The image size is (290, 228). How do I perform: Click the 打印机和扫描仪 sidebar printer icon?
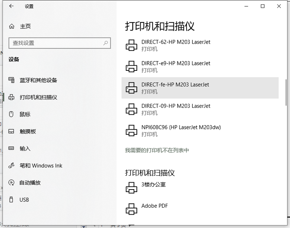[11, 97]
